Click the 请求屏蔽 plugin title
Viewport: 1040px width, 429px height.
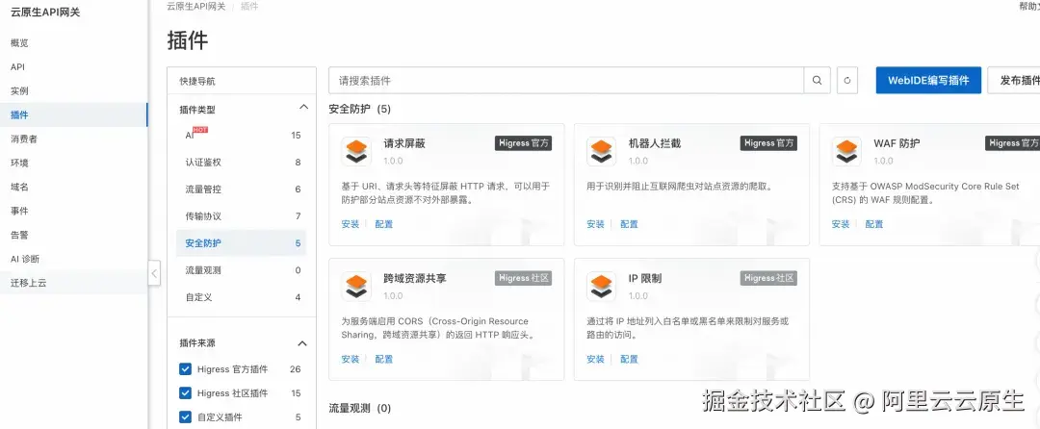pyautogui.click(x=403, y=143)
